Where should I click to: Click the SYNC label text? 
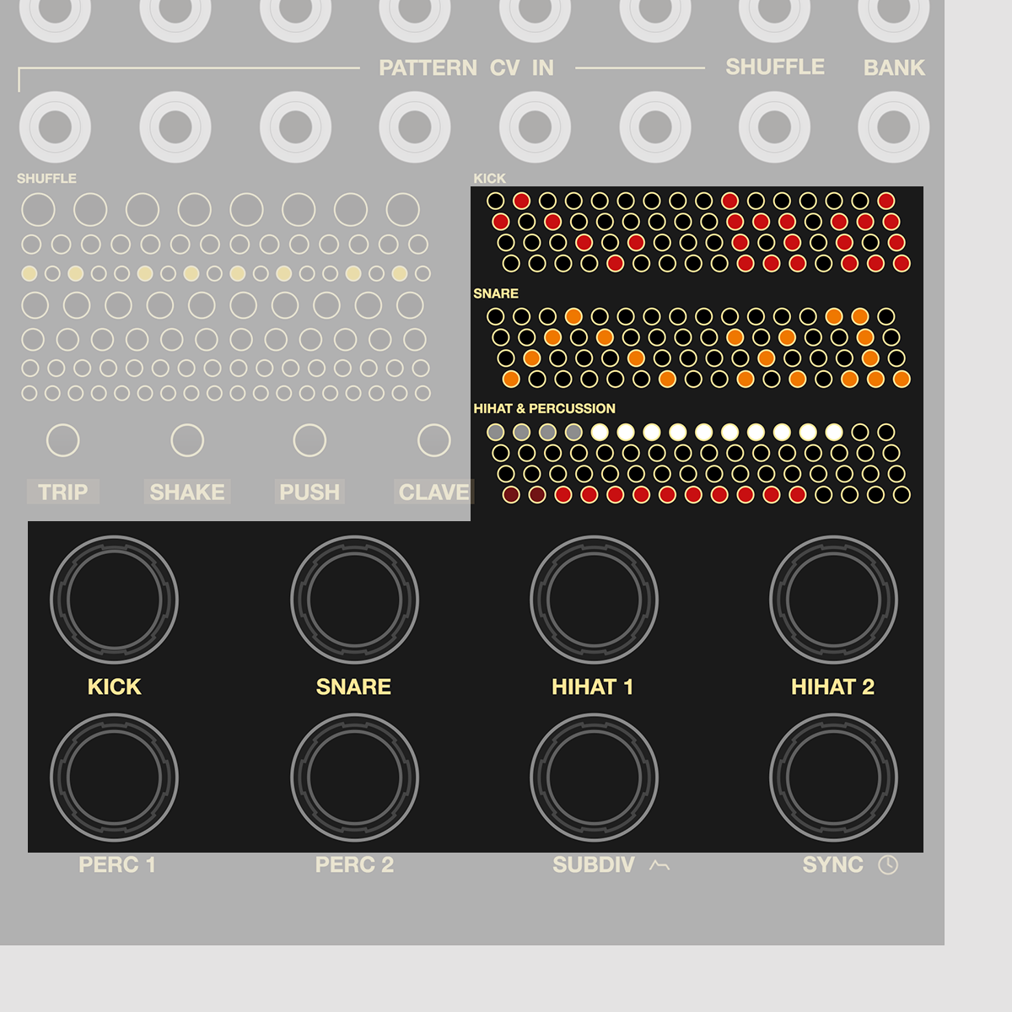[832, 864]
